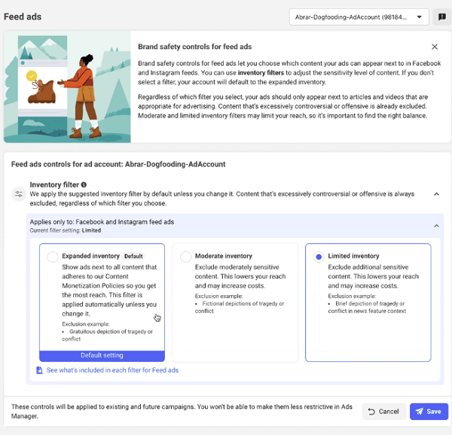The height and width of the screenshot is (435, 452).
Task: Click the Limited inventory card title
Action: click(353, 256)
